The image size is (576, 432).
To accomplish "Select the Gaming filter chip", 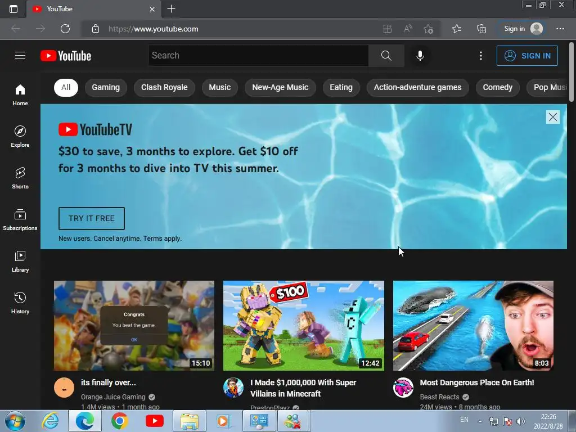I will [106, 87].
